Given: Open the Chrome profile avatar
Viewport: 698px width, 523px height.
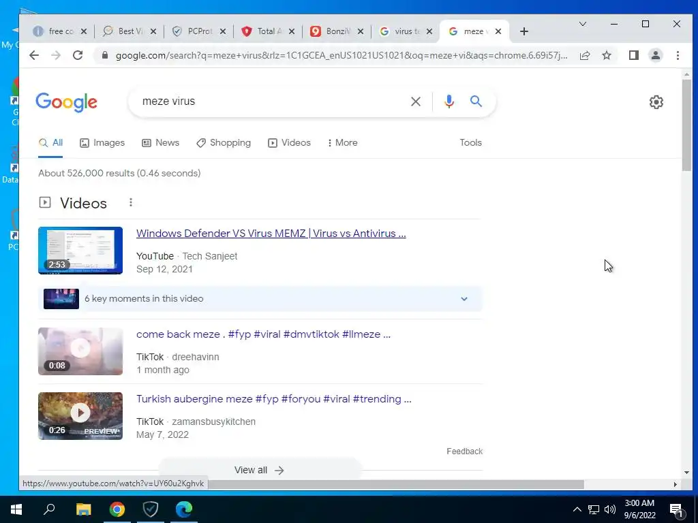Looking at the screenshot, I should pos(655,55).
